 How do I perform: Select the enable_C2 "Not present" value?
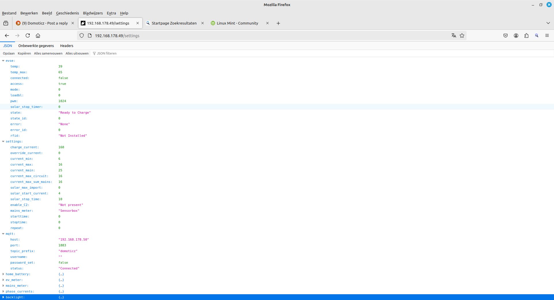click(71, 205)
